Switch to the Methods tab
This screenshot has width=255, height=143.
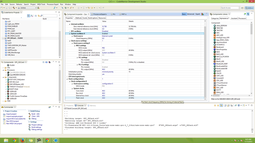78,18
